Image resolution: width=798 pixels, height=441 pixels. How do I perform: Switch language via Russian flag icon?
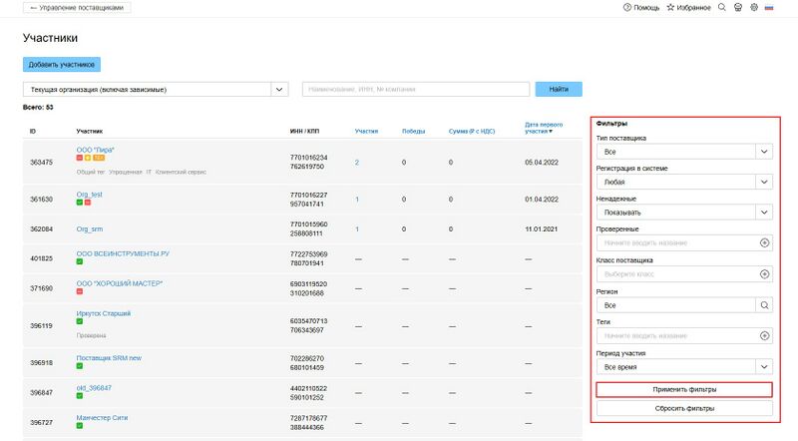[x=769, y=8]
